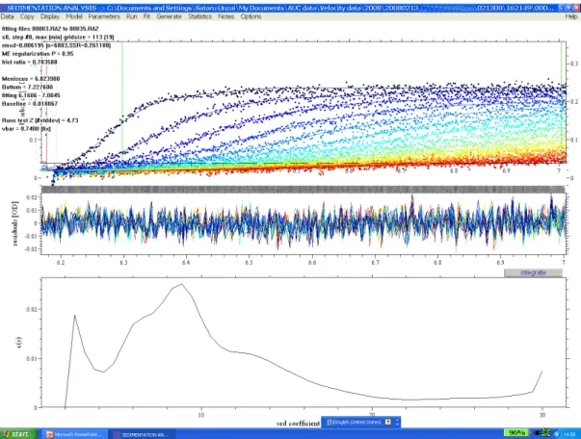Image resolution: width=581 pixels, height=439 pixels.
Task: Open the Statistics menu
Action: coord(199,16)
